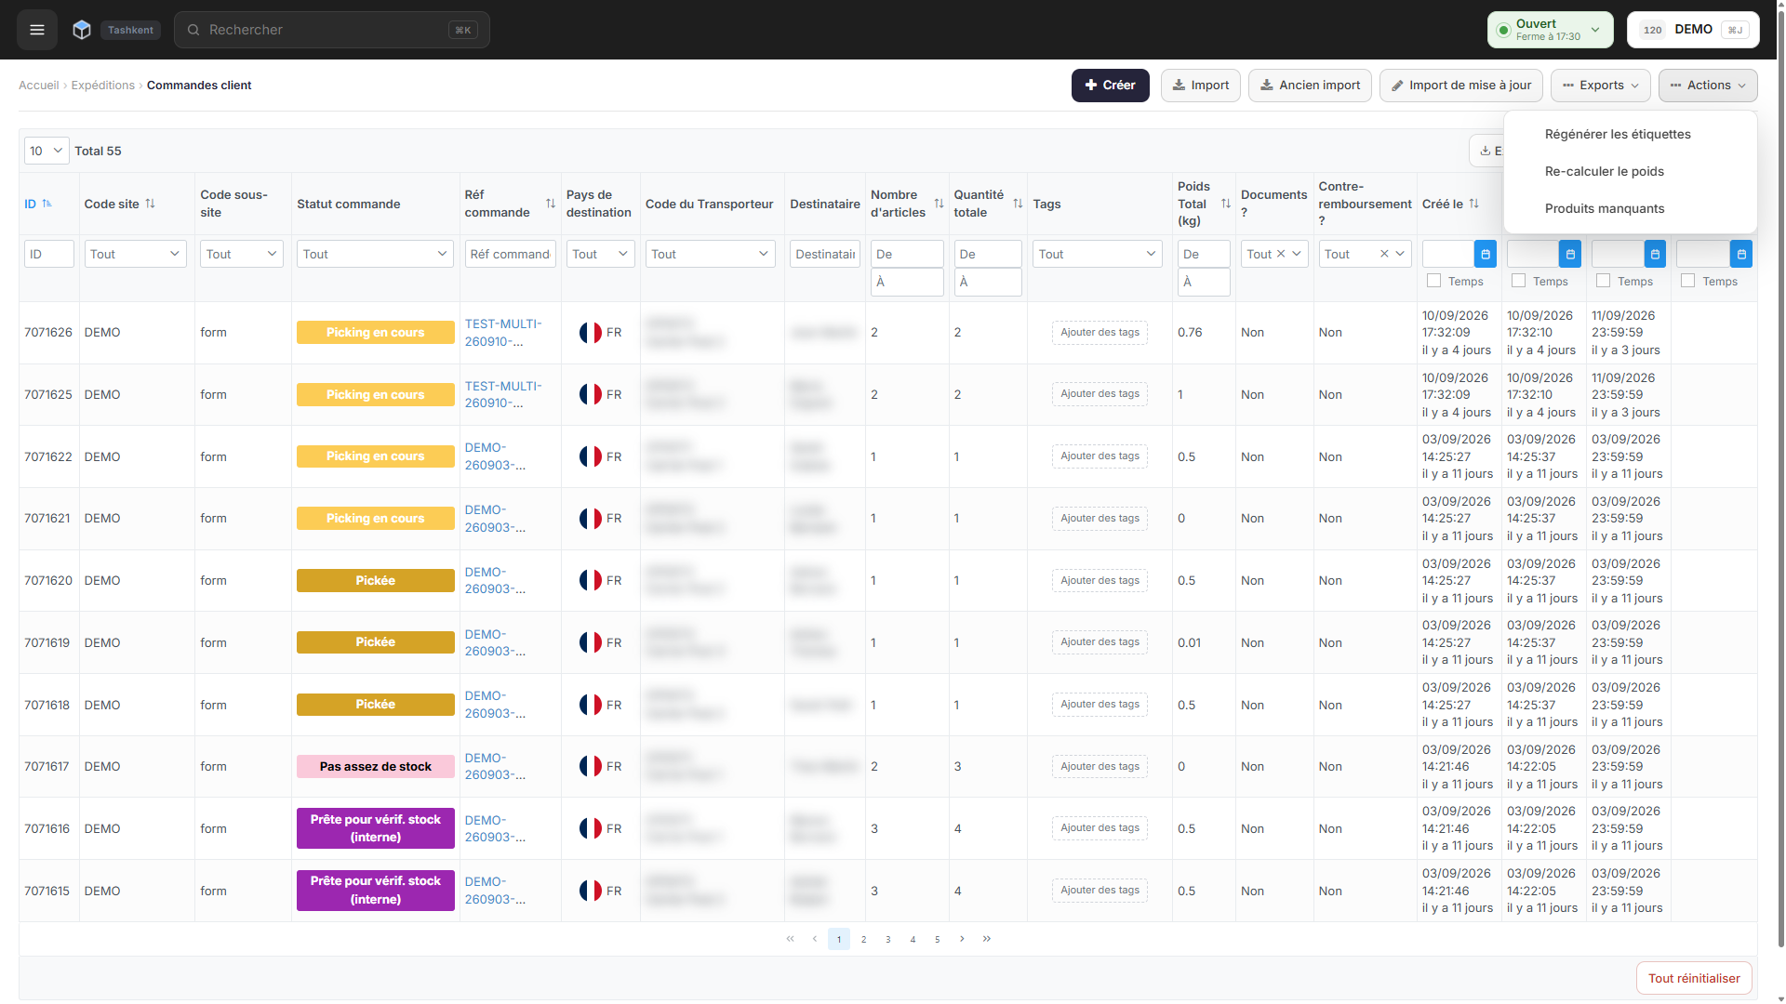Open the third date column calendar picker
The height and width of the screenshot is (1004, 1786).
coord(1655,254)
